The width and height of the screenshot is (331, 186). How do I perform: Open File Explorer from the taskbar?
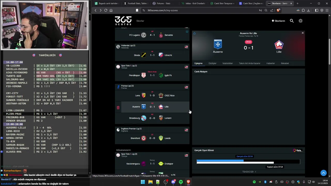(x=150, y=182)
